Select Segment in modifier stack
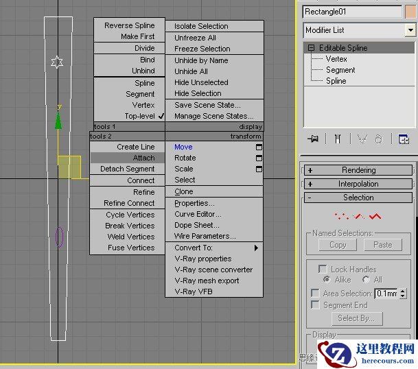Image resolution: width=418 pixels, height=369 pixels. tap(340, 70)
